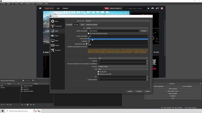Click the GPU value stepper
202x113 pixels.
click(147, 77)
